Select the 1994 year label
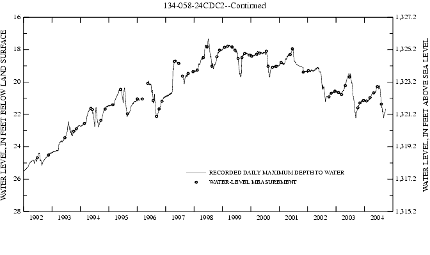Viewport: 430px width, 255px height. coord(93,218)
